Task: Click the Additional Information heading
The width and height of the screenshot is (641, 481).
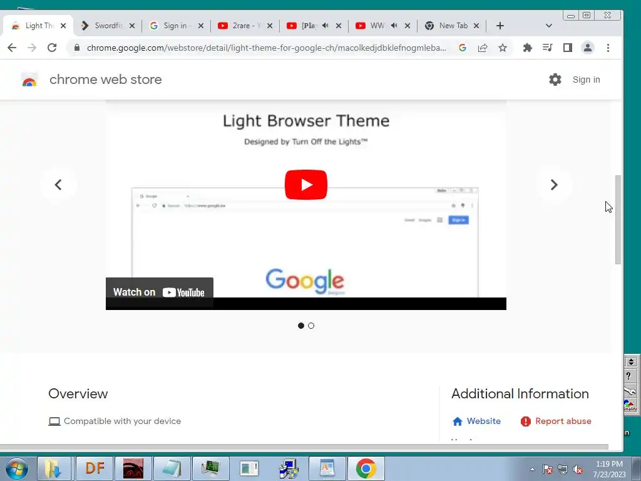Action: click(520, 393)
